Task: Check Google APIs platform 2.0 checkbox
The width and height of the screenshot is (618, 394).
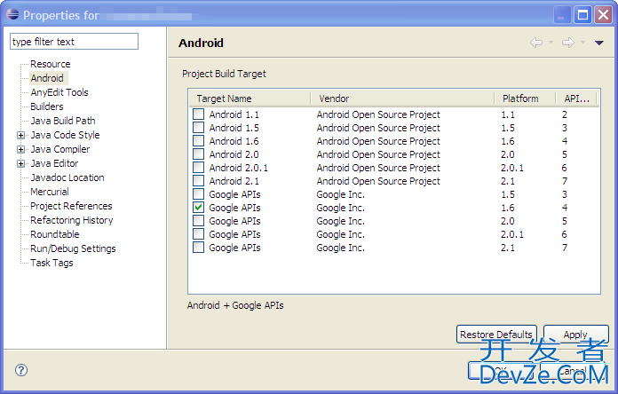Action: coord(198,221)
